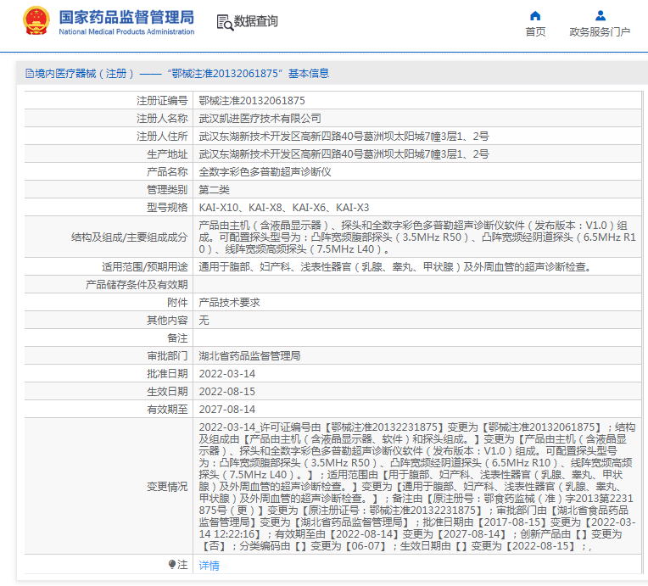Image resolution: width=648 pixels, height=586 pixels.
Task: Click the 型号规格 row label
Action: coord(167,207)
